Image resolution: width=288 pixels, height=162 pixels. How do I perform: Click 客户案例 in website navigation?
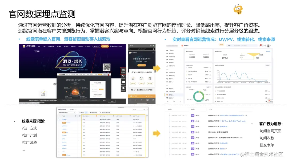tap(59, 46)
